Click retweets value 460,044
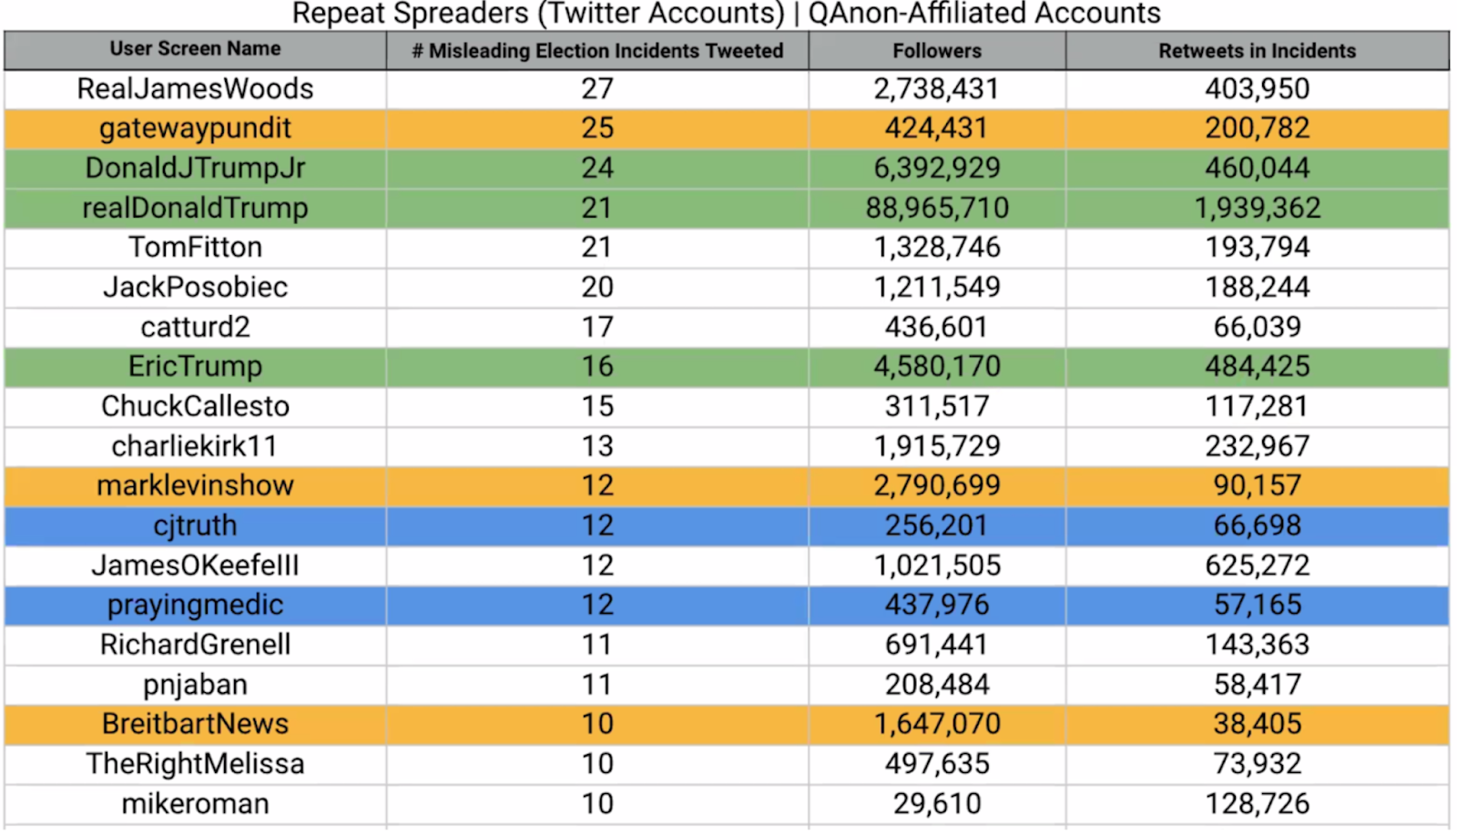The image size is (1457, 835). click(x=1258, y=168)
